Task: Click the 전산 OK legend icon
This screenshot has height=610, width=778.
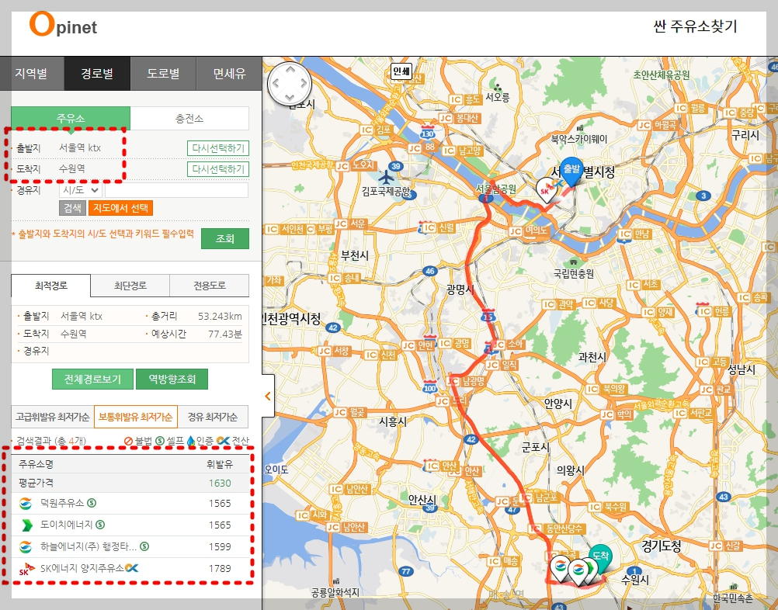Action: coord(224,441)
